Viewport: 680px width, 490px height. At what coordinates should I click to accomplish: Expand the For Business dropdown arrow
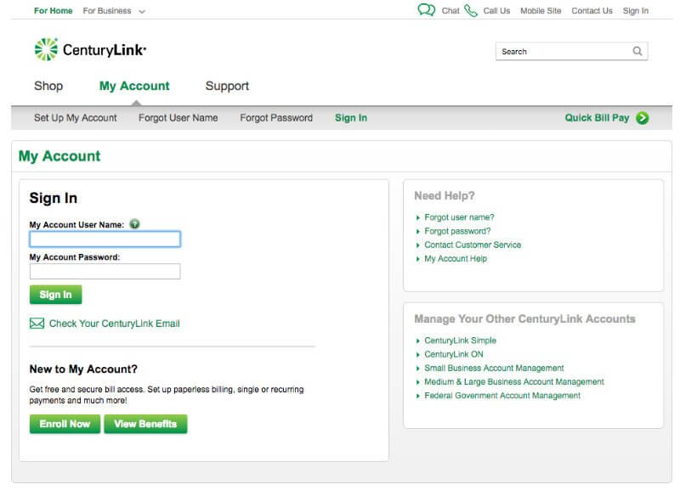tap(142, 12)
